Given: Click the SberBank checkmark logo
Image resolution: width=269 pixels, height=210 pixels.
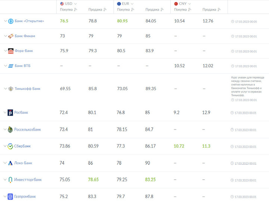Looking at the screenshot, I should 10,146.
